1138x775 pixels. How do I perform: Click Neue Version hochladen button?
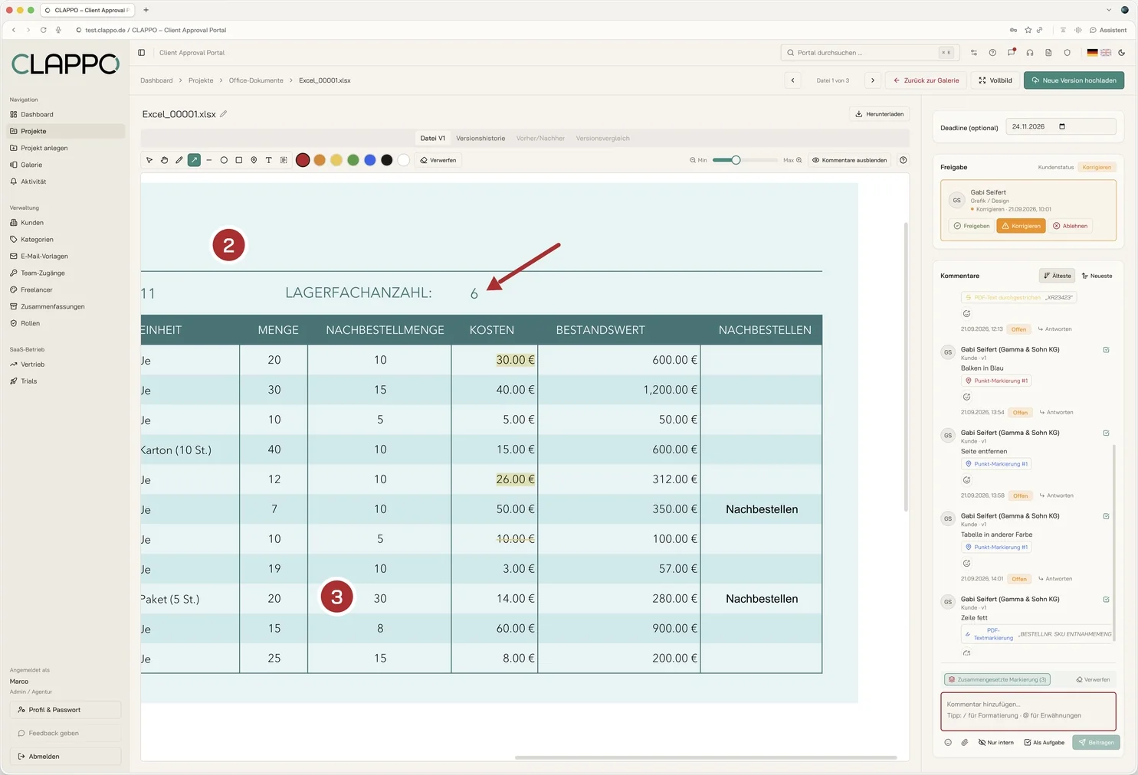tap(1074, 80)
